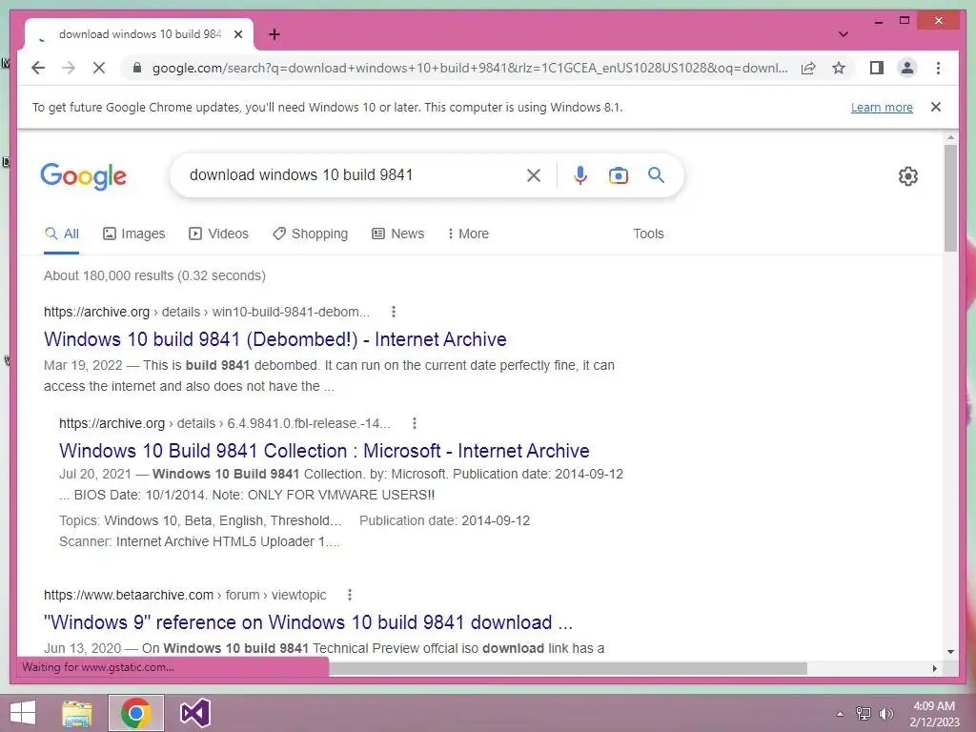The width and height of the screenshot is (976, 732).
Task: Click the archive.org win10-build-9841 URL breadcrumb
Action: click(x=207, y=312)
